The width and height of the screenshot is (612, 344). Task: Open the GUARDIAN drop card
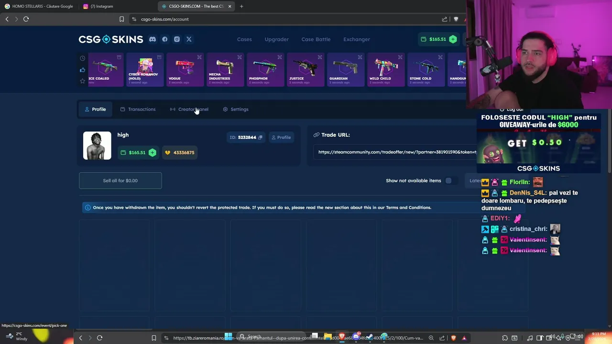pyautogui.click(x=346, y=70)
